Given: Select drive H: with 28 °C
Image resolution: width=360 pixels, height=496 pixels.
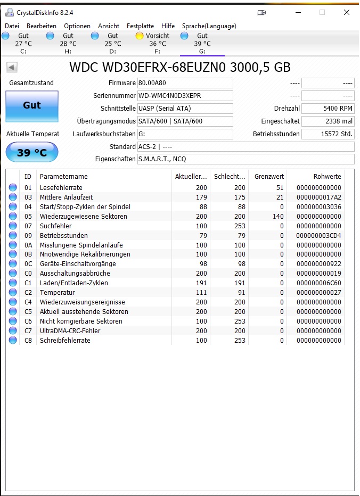Looking at the screenshot, I should pos(68,43).
